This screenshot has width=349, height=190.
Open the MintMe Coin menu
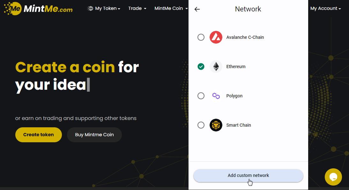pyautogui.click(x=171, y=9)
